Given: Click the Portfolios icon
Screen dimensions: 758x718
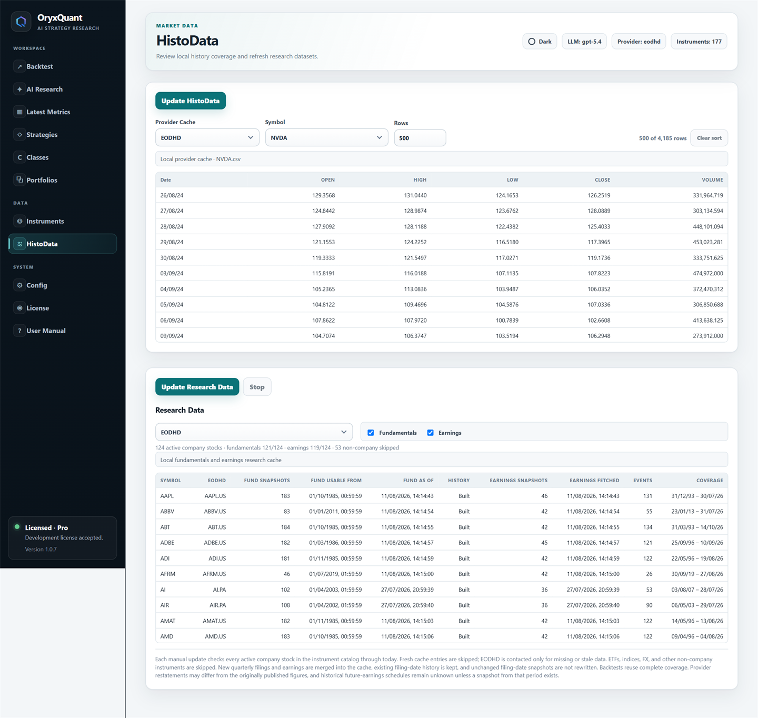Looking at the screenshot, I should tap(19, 180).
